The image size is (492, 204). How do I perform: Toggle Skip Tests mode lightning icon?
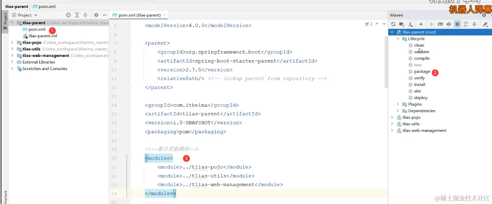click(x=457, y=24)
